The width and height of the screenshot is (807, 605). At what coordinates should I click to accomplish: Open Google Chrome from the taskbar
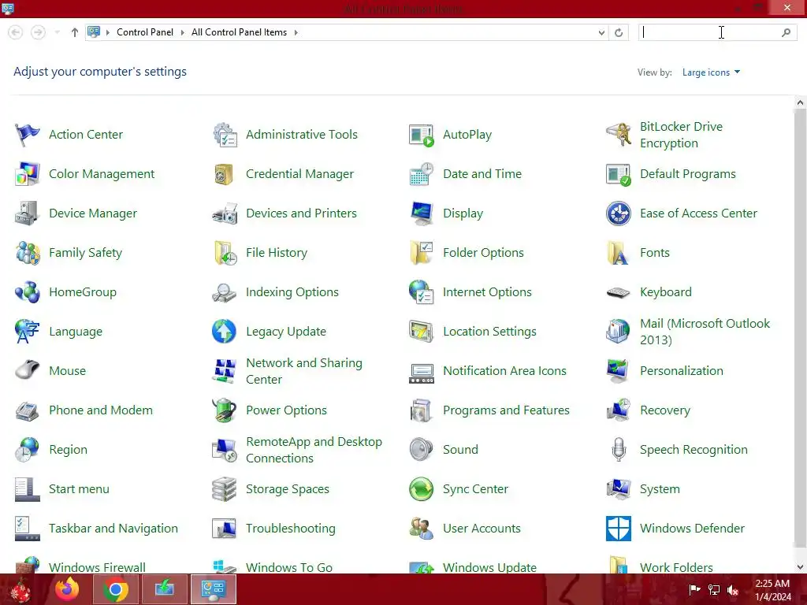pyautogui.click(x=115, y=589)
